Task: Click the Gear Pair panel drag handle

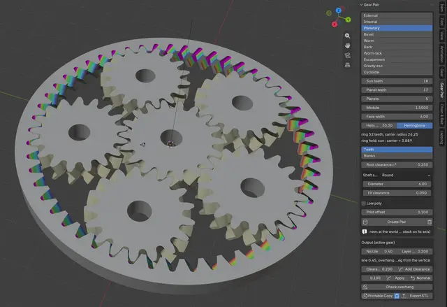Action: pyautogui.click(x=432, y=5)
